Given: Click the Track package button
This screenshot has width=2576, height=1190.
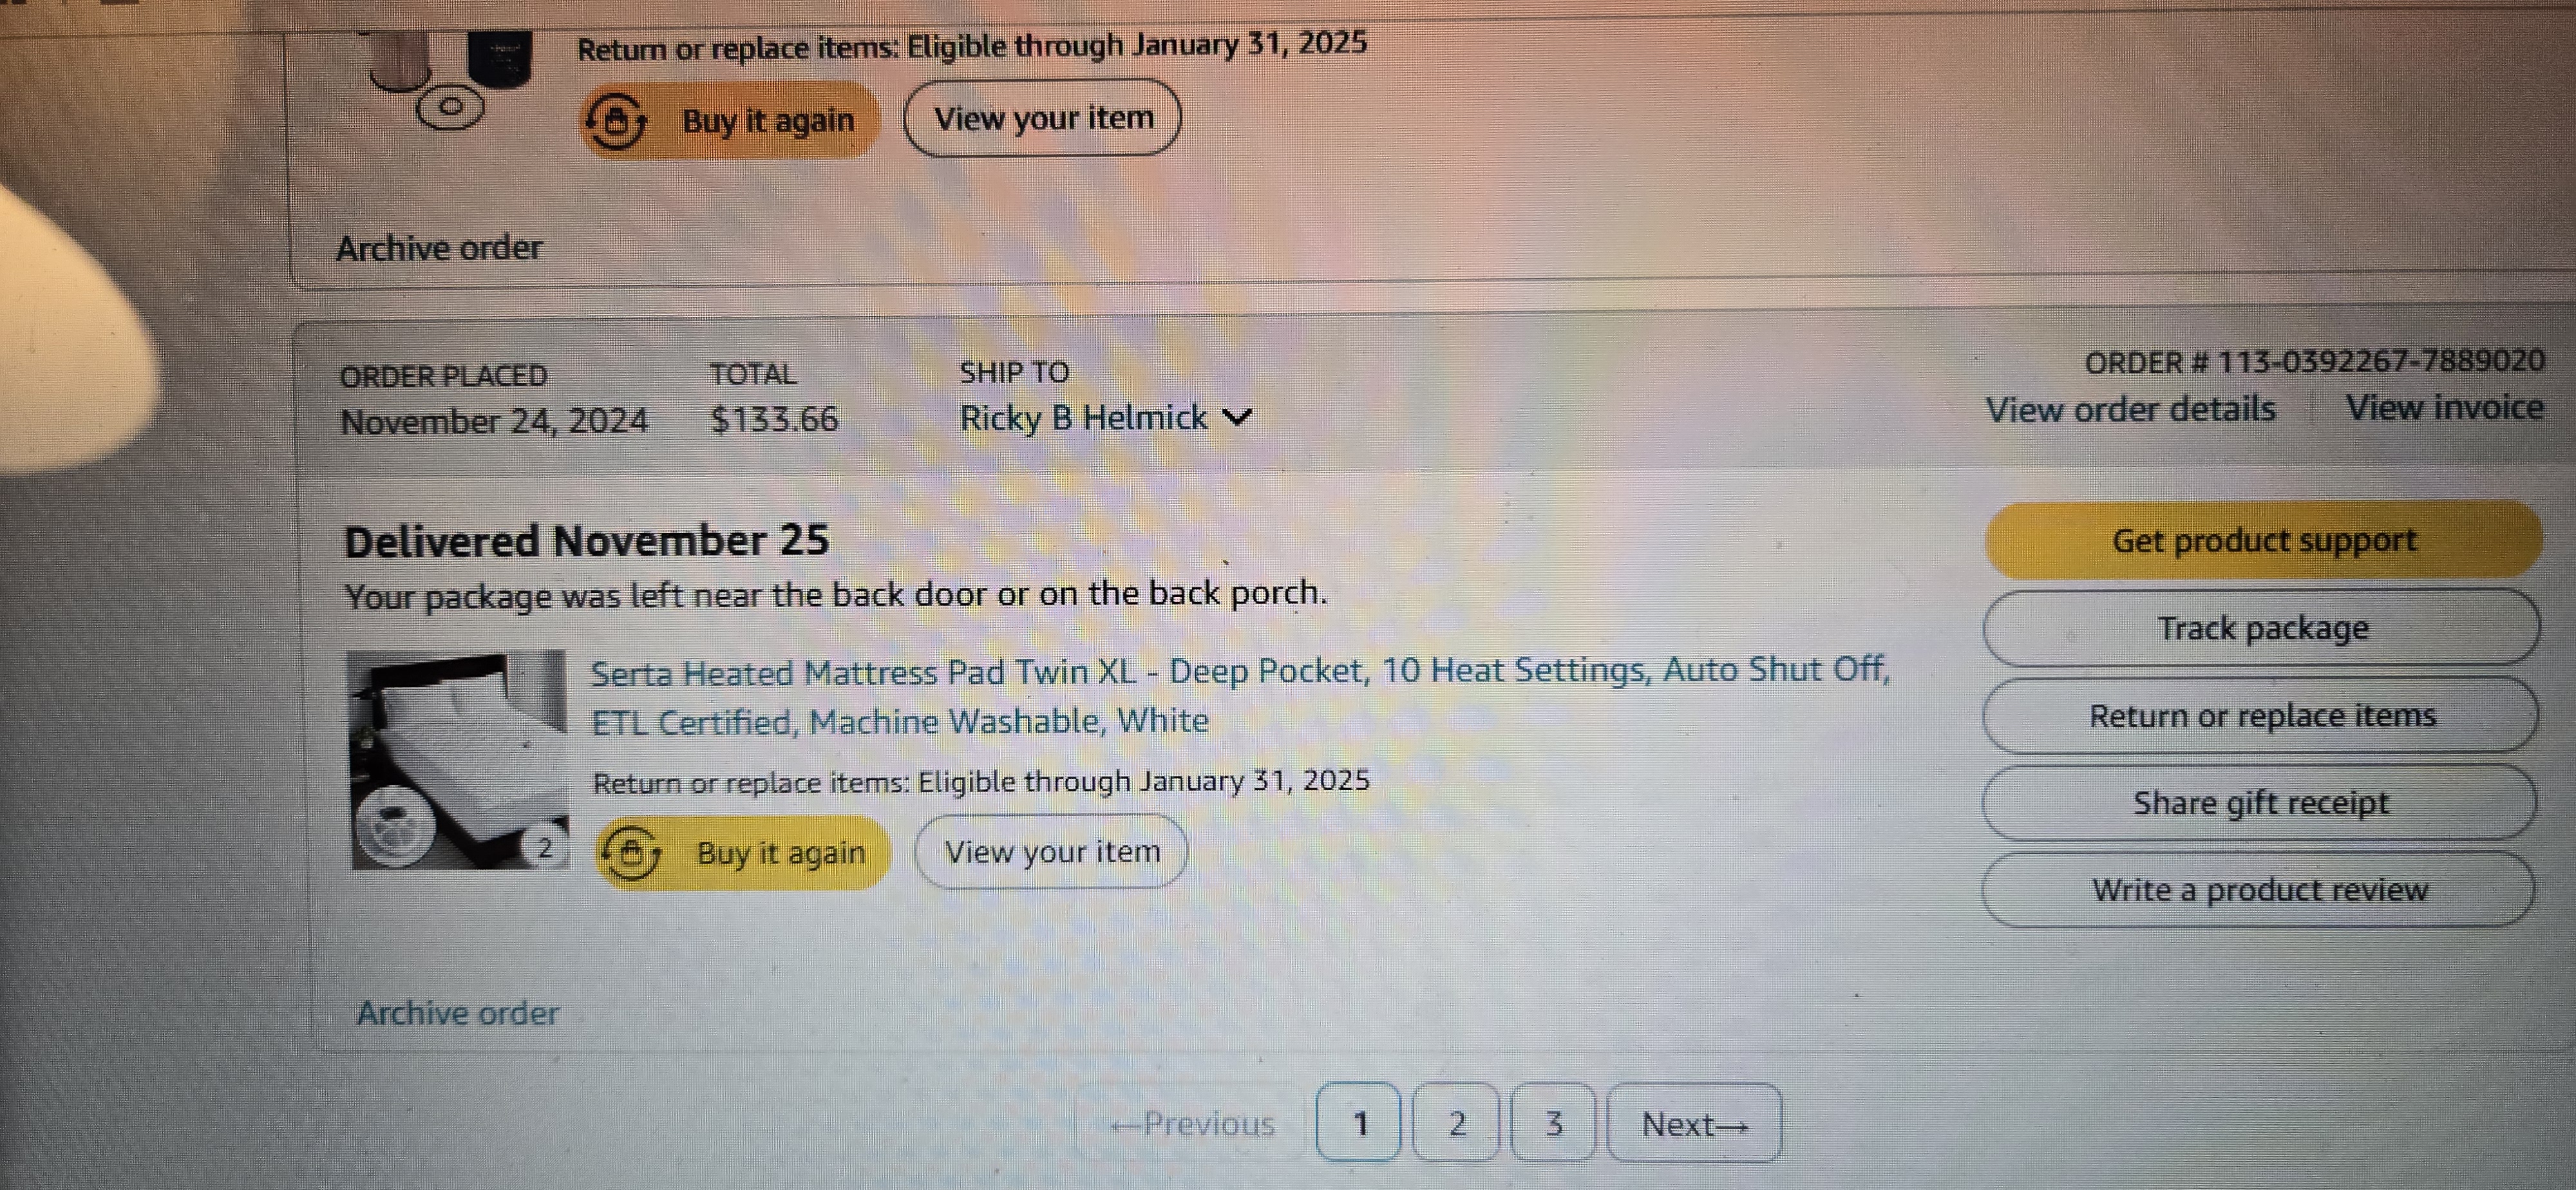Looking at the screenshot, I should coord(2262,628).
